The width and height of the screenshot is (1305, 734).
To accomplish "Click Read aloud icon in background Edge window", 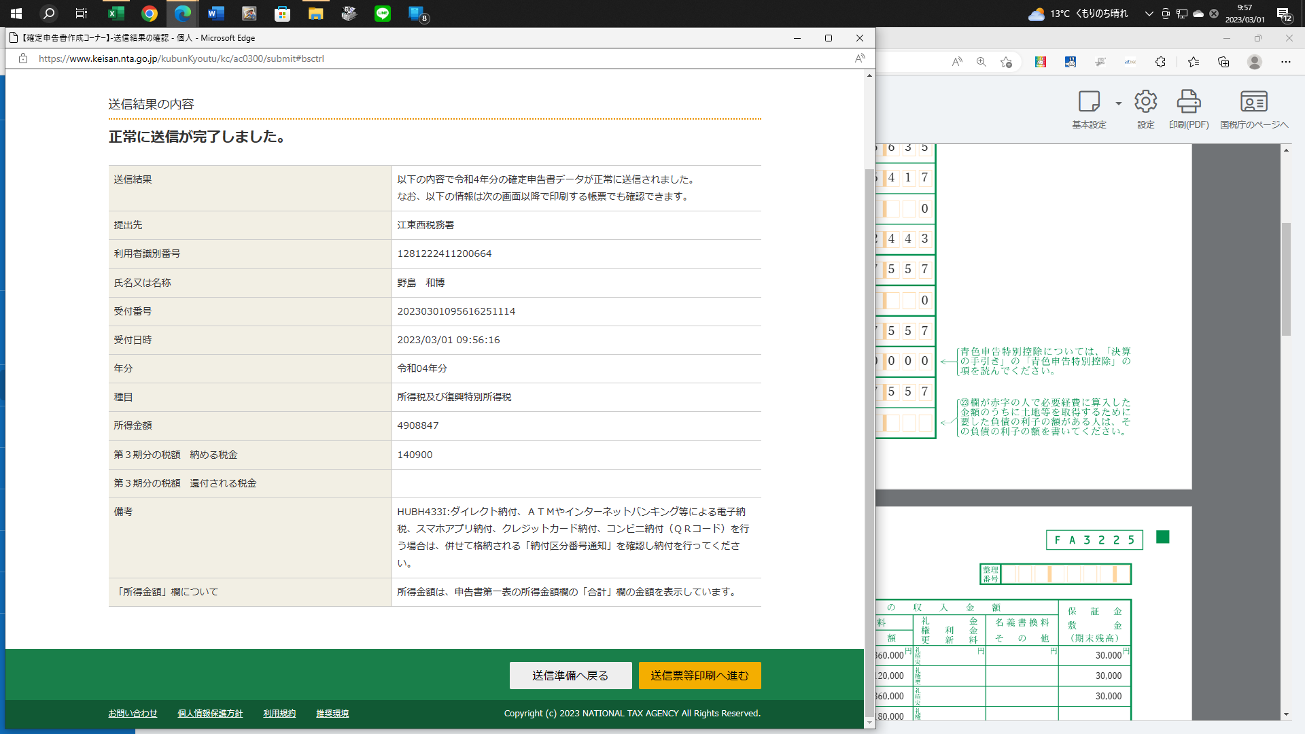I will [x=957, y=62].
